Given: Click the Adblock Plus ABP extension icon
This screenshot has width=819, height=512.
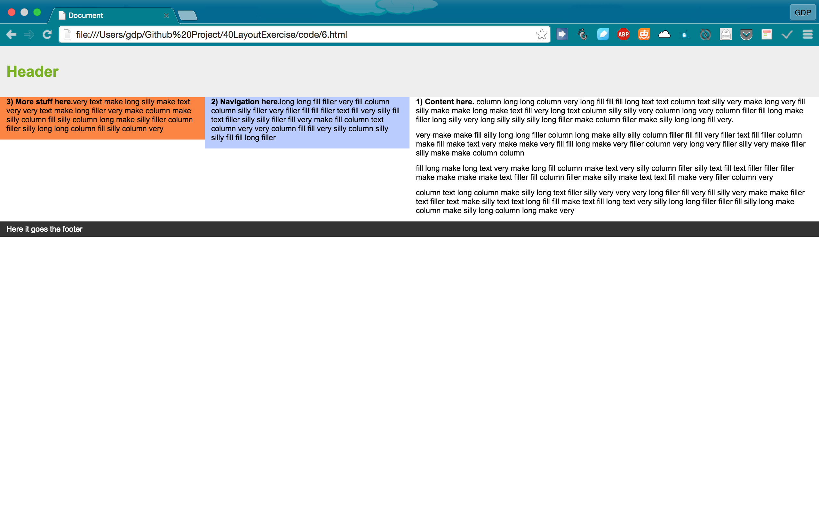Looking at the screenshot, I should tap(623, 35).
